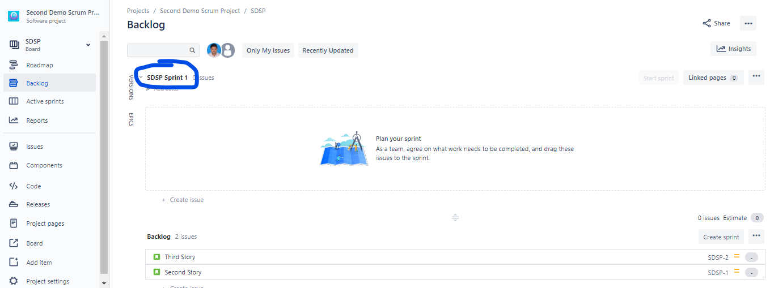The height and width of the screenshot is (288, 770).
Task: Click the Projects breadcrumb link
Action: pyautogui.click(x=138, y=11)
